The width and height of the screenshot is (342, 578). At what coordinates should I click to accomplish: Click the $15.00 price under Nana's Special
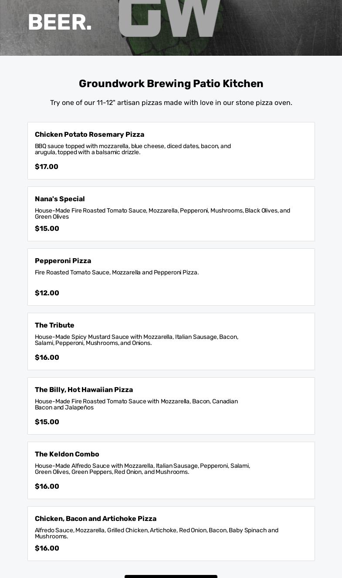click(47, 229)
